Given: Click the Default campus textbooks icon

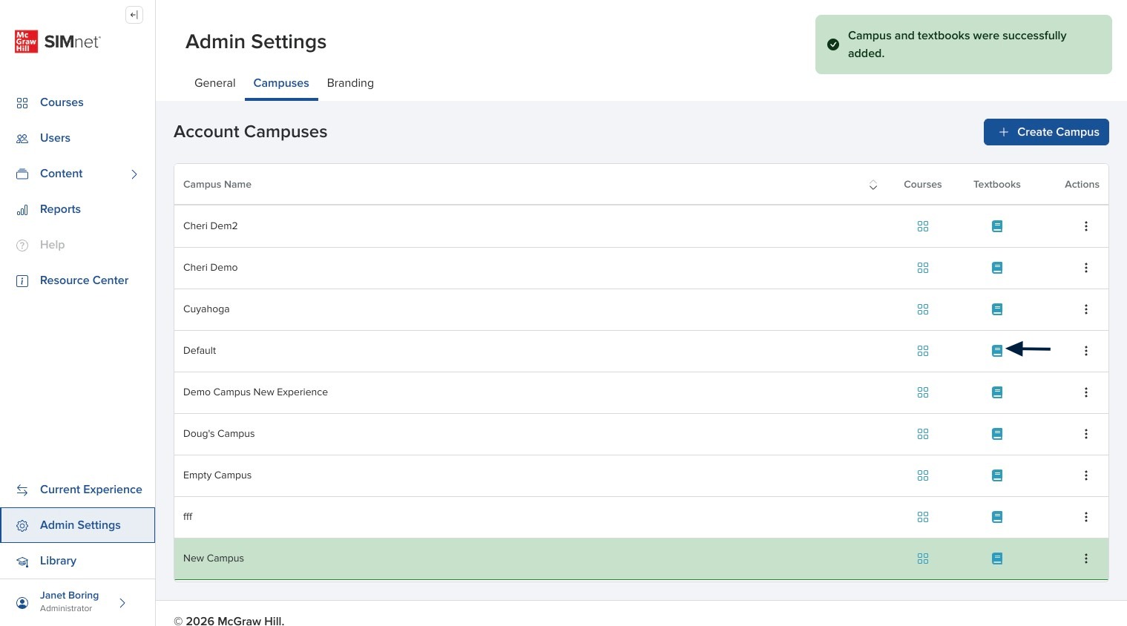Looking at the screenshot, I should (x=997, y=351).
